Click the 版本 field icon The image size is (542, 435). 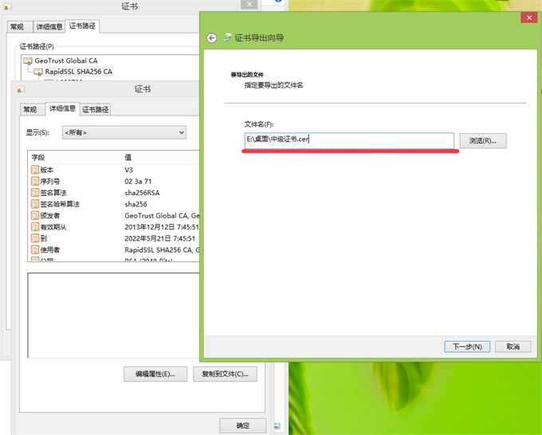[35, 170]
